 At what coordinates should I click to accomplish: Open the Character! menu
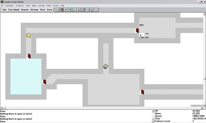coord(9,6)
